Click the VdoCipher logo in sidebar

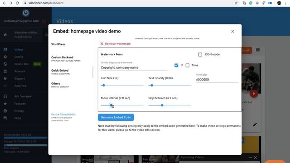tap(25, 13)
